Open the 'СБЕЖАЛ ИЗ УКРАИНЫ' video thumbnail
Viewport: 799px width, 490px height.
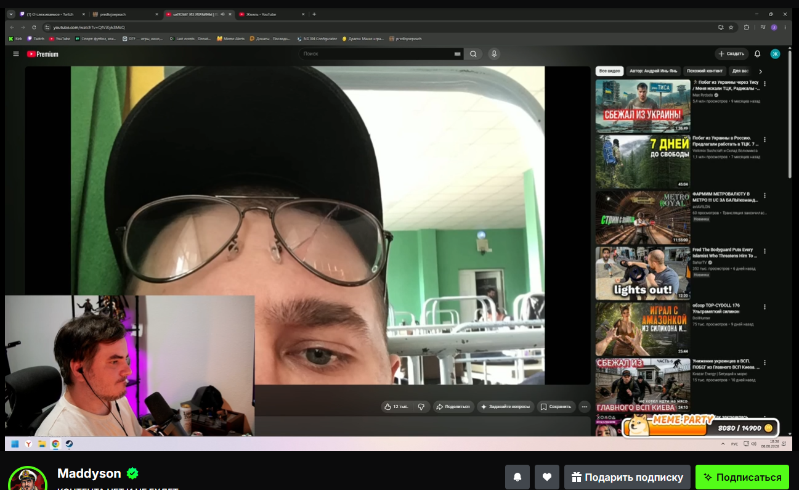[x=643, y=106]
